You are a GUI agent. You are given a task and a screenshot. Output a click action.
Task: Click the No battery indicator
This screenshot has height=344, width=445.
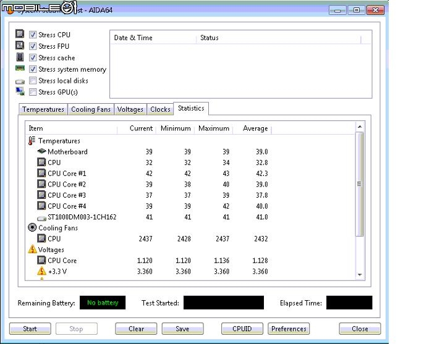(103, 303)
